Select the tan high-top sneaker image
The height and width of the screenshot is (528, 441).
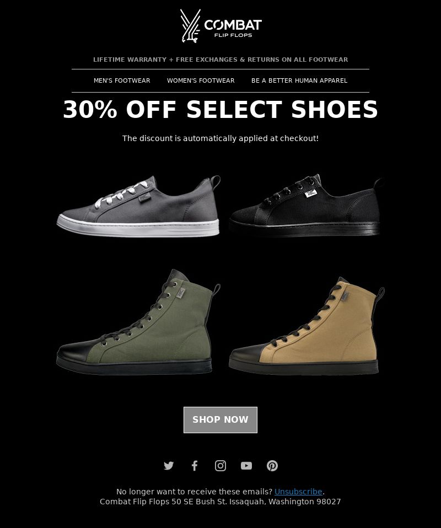[306, 326]
